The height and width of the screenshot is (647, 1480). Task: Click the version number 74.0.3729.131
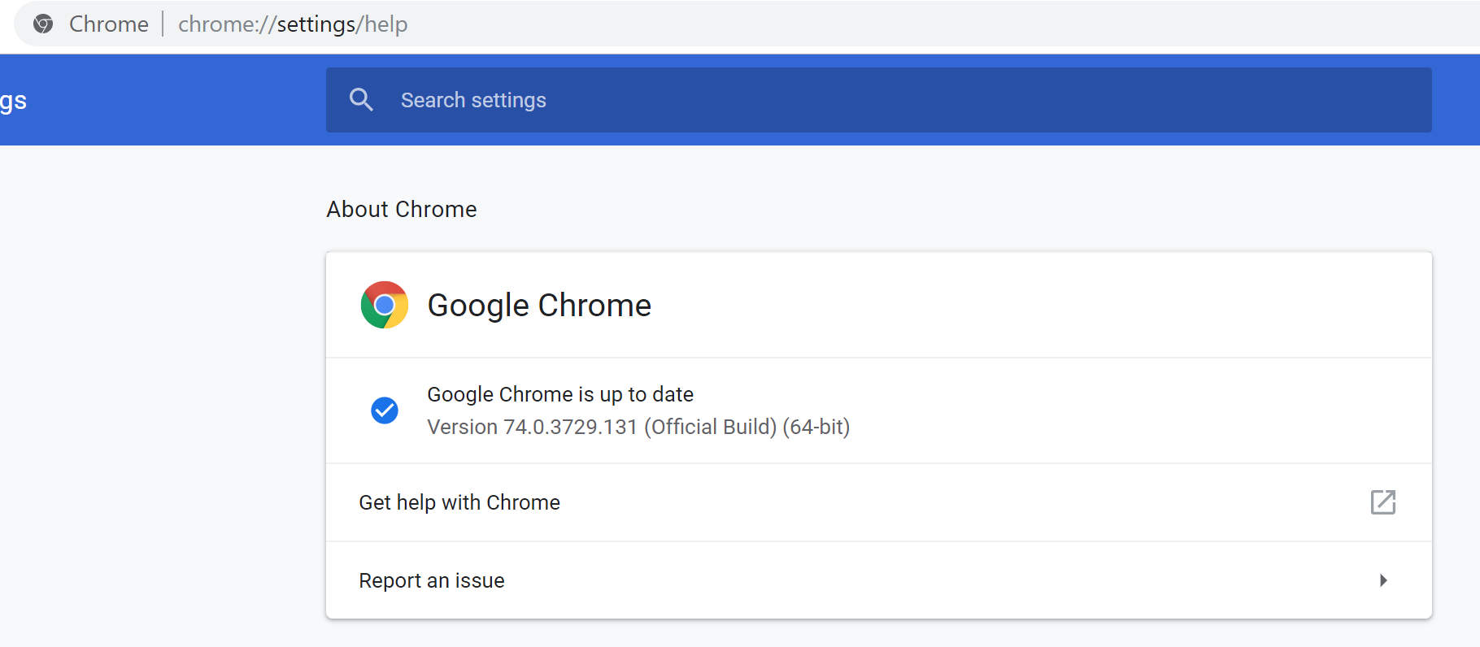570,427
